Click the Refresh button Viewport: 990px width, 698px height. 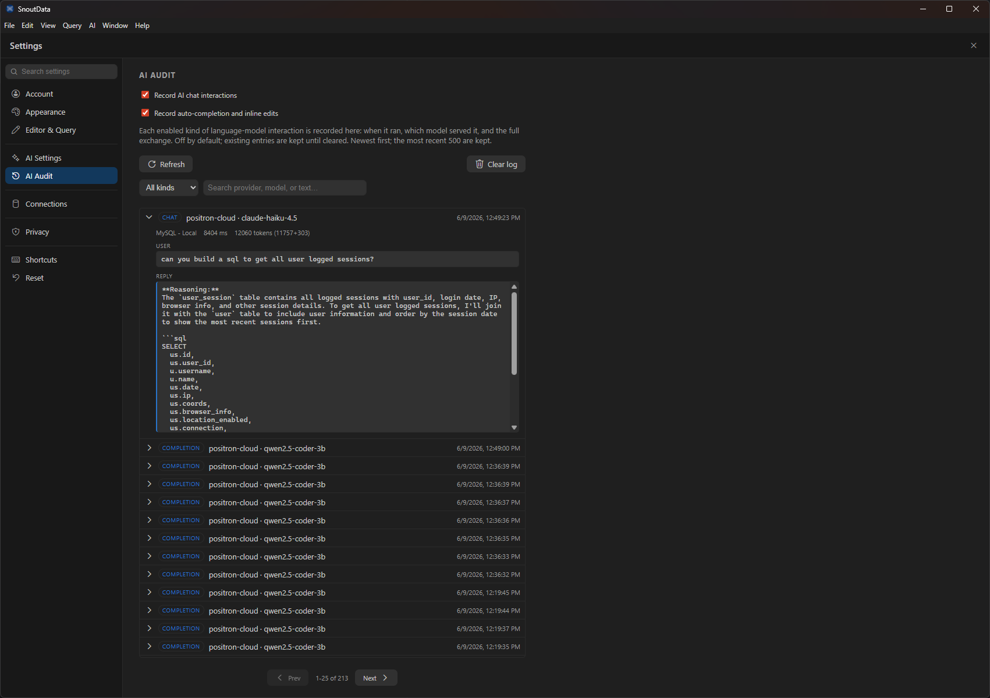click(166, 164)
